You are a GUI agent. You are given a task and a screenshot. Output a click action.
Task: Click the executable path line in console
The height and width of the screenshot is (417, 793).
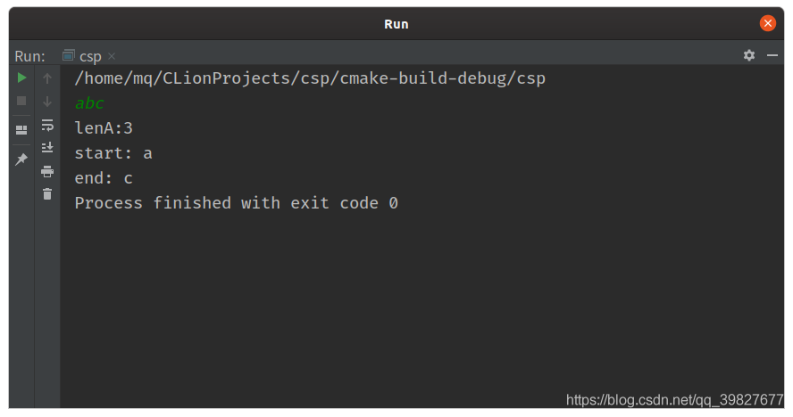tap(309, 78)
